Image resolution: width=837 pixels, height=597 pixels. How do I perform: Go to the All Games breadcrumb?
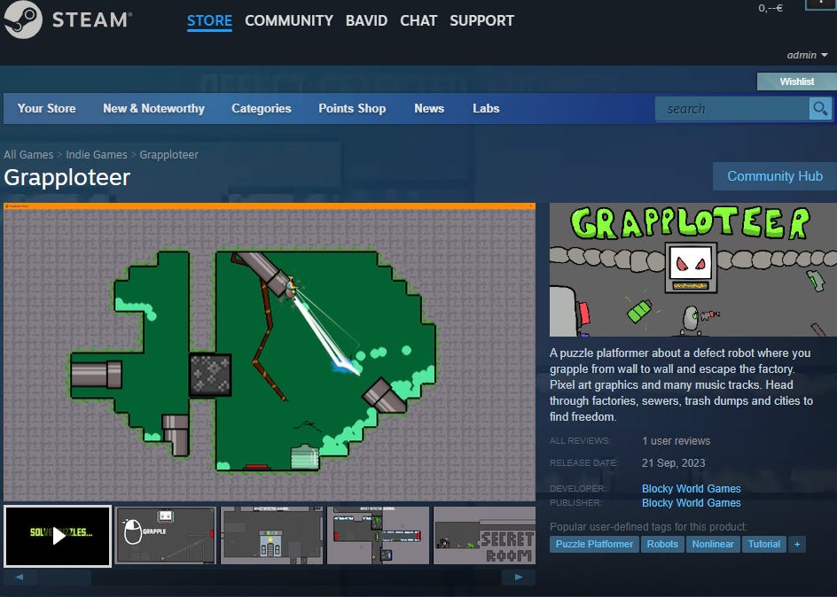pos(28,155)
